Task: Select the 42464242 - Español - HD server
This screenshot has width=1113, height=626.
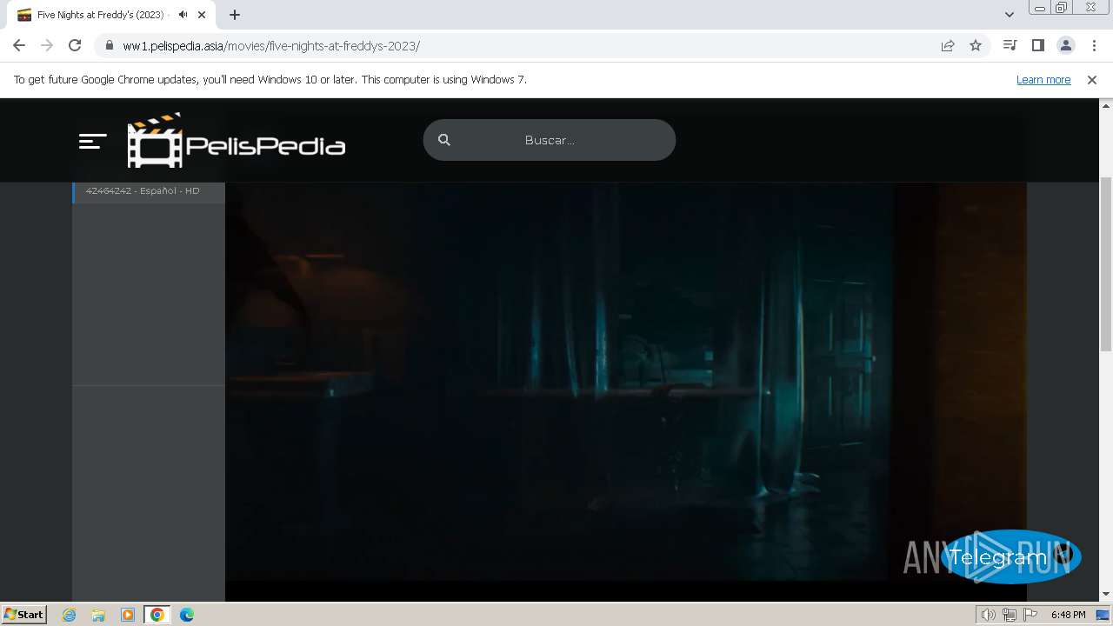Action: click(149, 190)
